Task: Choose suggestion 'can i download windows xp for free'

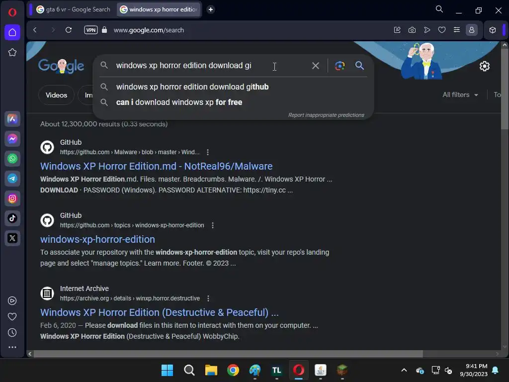Action: [x=234, y=102]
